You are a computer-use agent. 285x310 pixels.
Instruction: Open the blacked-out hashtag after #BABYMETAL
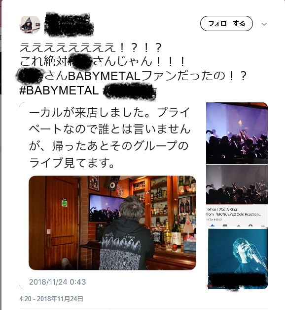(130, 91)
